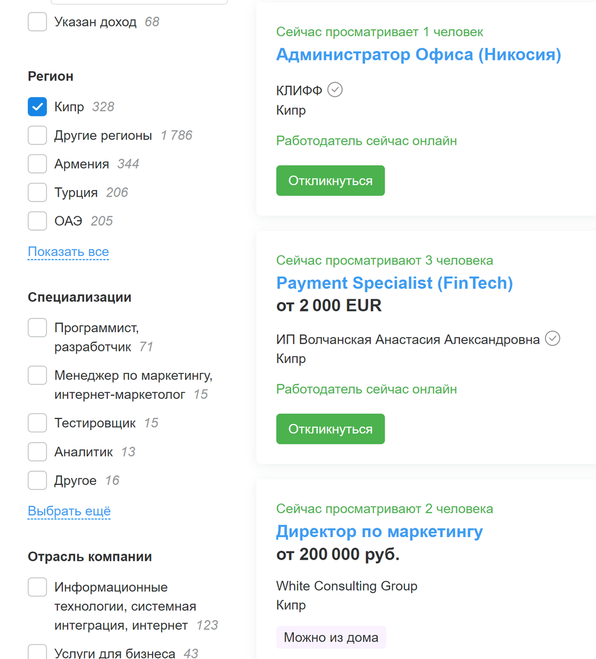Viewport: 596px width, 659px height.
Task: Open more specializations with Выбрать ещё
Action: (x=69, y=511)
